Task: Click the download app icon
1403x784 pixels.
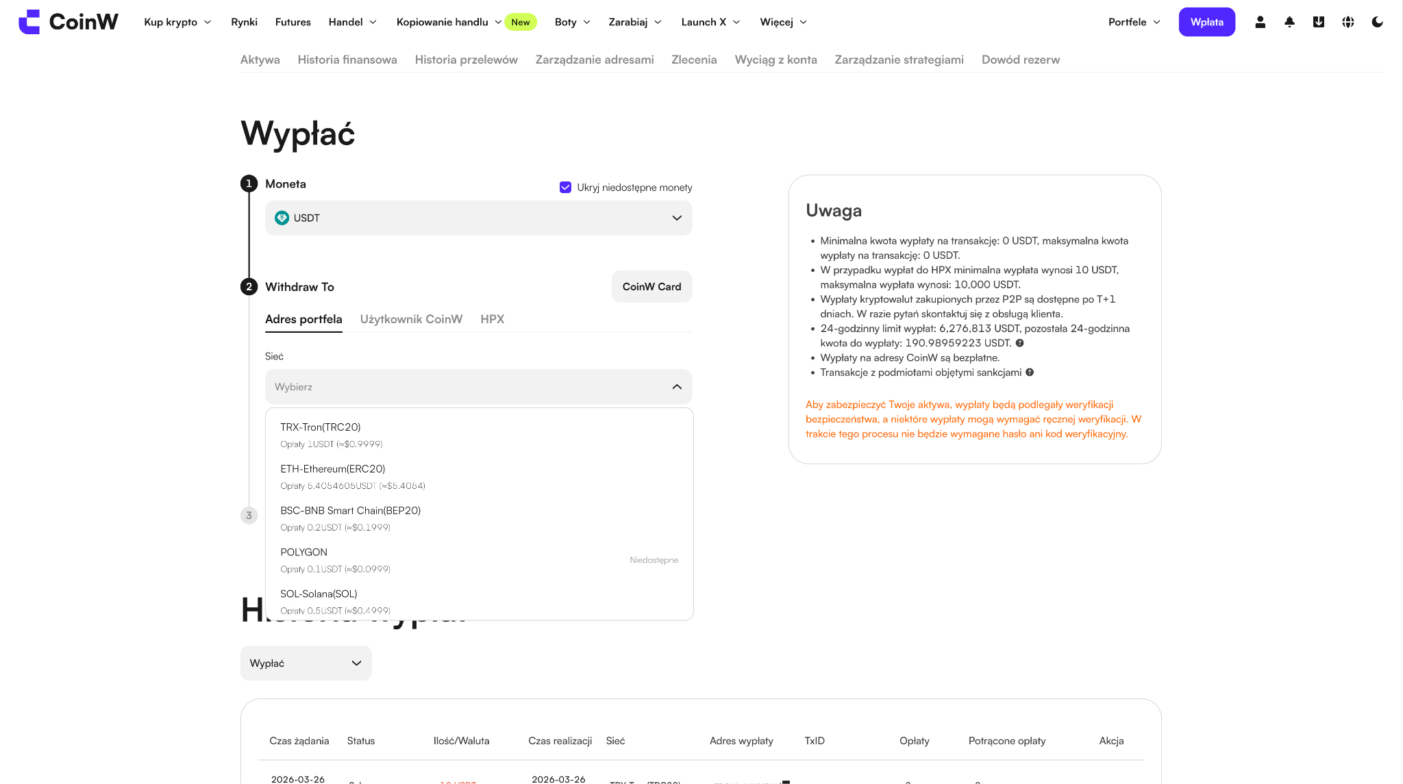Action: tap(1319, 22)
